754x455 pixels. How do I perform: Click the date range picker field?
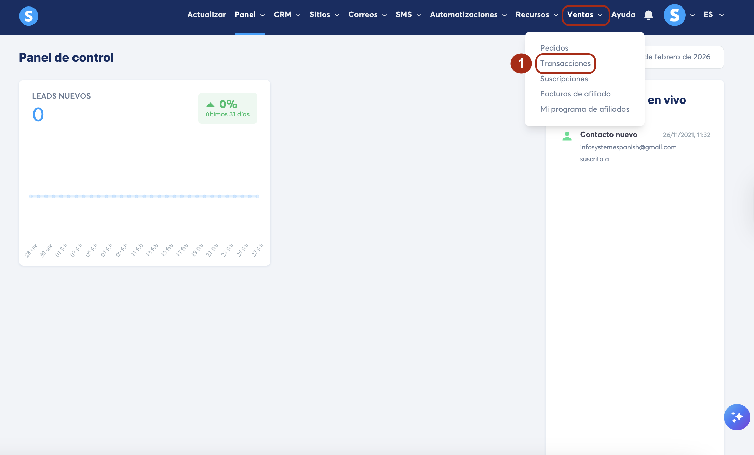click(x=684, y=57)
